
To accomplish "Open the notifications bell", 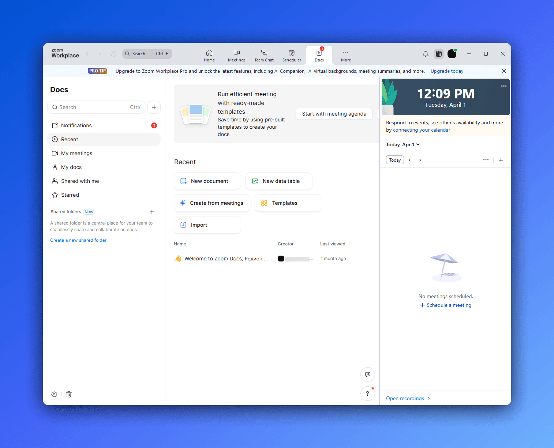I will click(x=426, y=54).
